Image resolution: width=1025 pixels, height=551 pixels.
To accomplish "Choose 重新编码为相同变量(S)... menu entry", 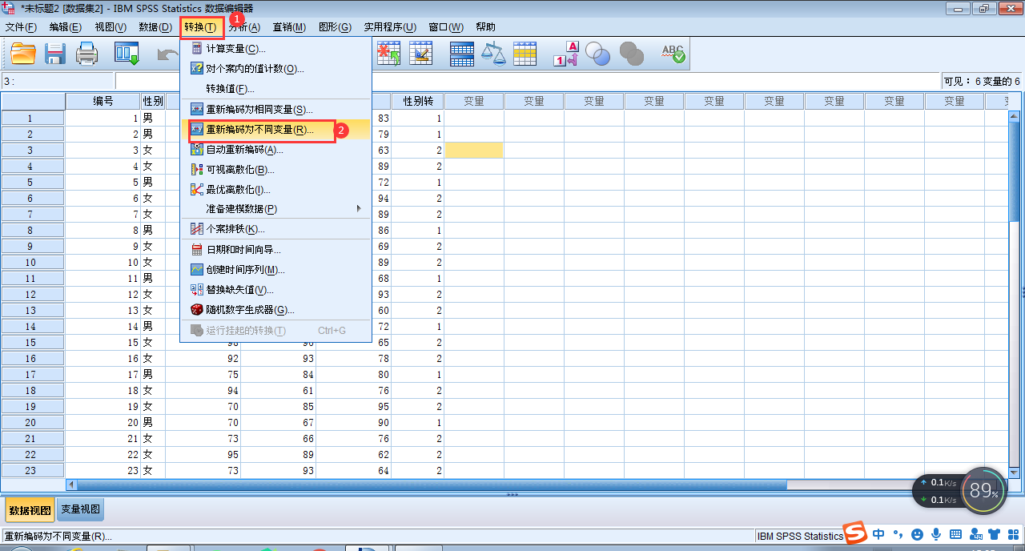I will tap(275, 110).
